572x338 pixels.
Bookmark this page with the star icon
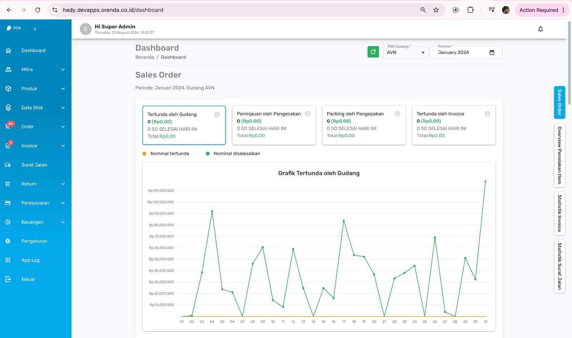(x=436, y=10)
